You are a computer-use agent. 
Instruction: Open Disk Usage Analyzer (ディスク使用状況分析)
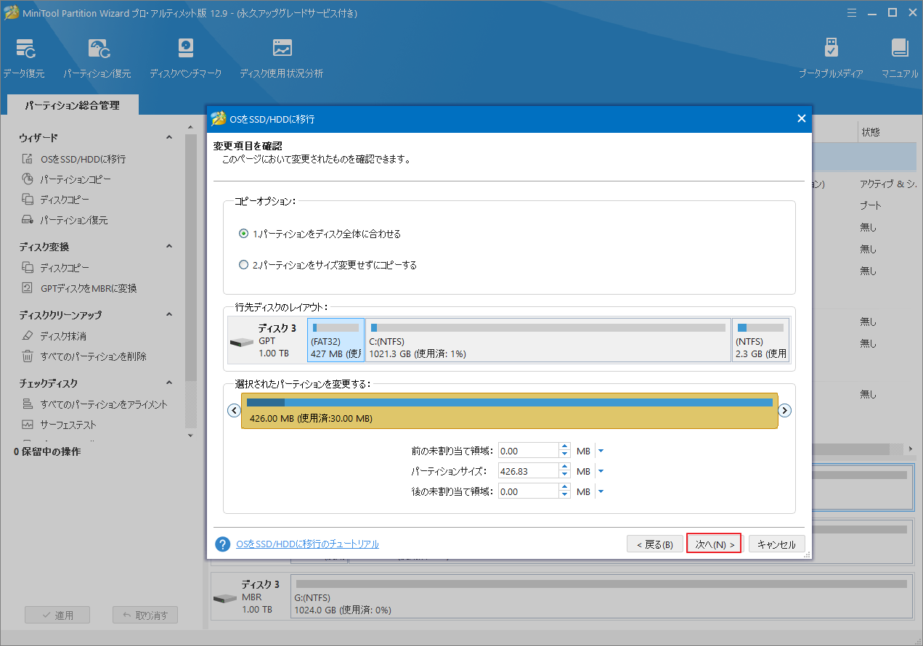[282, 58]
